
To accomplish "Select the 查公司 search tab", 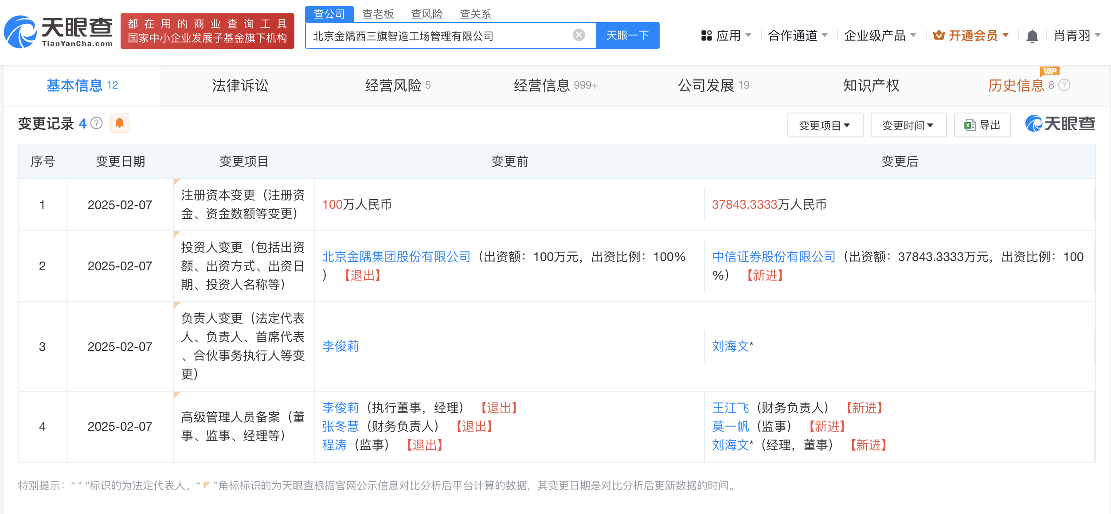I will (329, 14).
